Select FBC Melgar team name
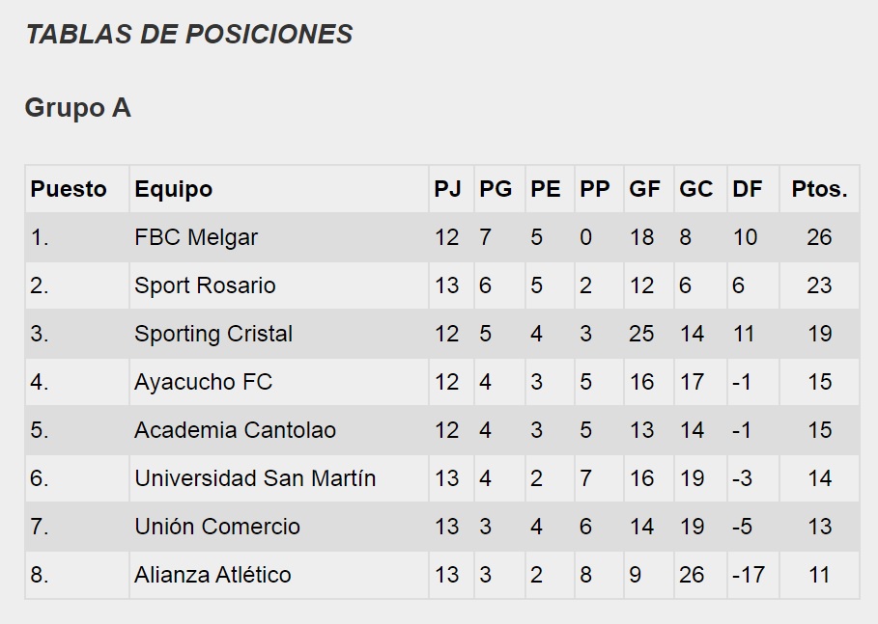The height and width of the screenshot is (624, 878). tap(196, 237)
